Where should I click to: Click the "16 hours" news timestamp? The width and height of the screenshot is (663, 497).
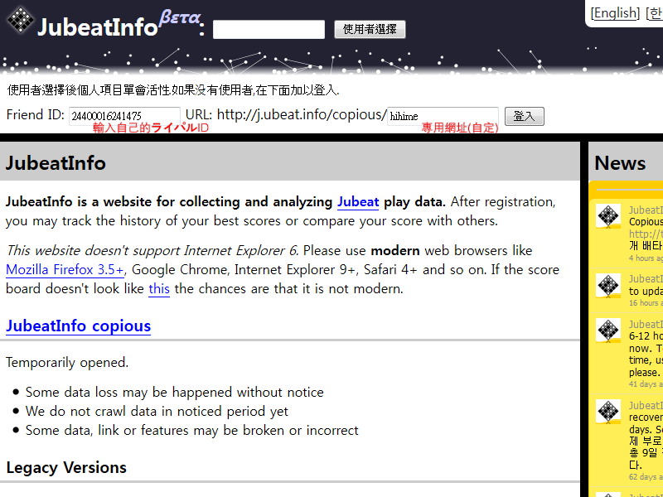click(646, 302)
